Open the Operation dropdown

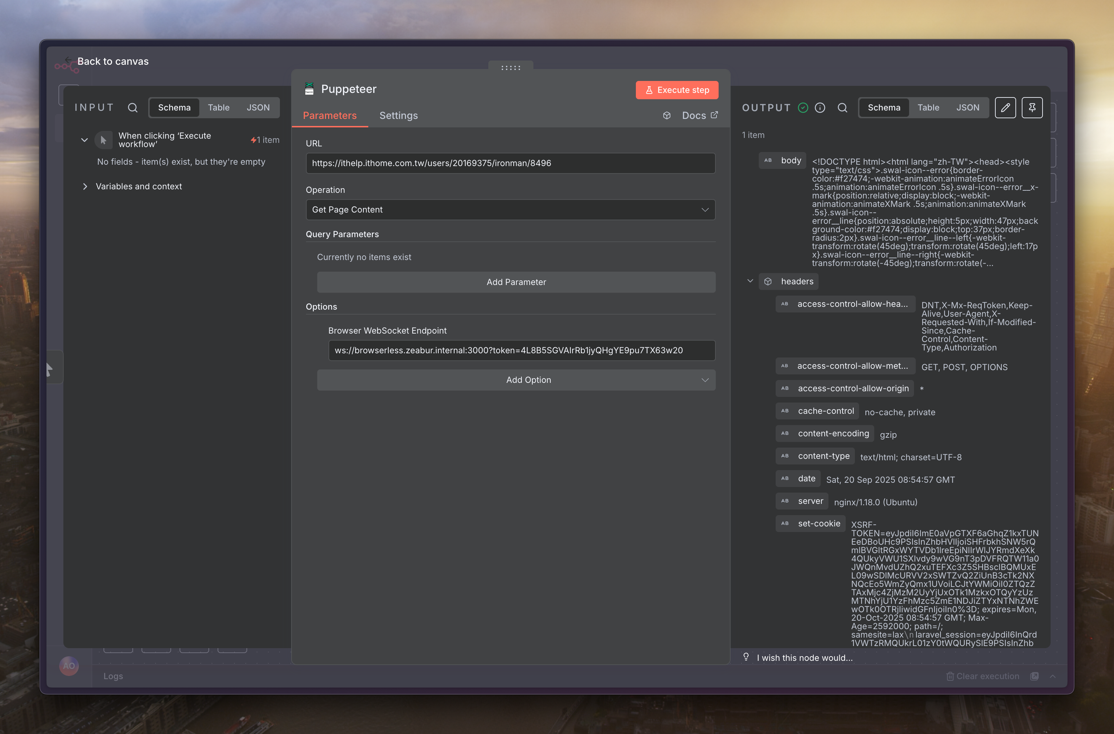click(510, 210)
